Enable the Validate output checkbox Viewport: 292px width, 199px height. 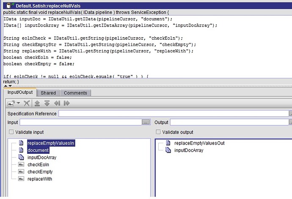[158, 132]
